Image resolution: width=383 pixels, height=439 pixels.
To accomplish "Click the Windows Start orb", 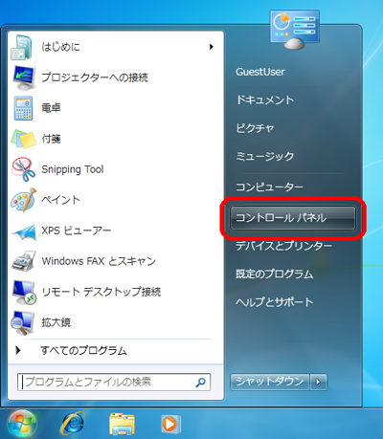I will 22,424.
